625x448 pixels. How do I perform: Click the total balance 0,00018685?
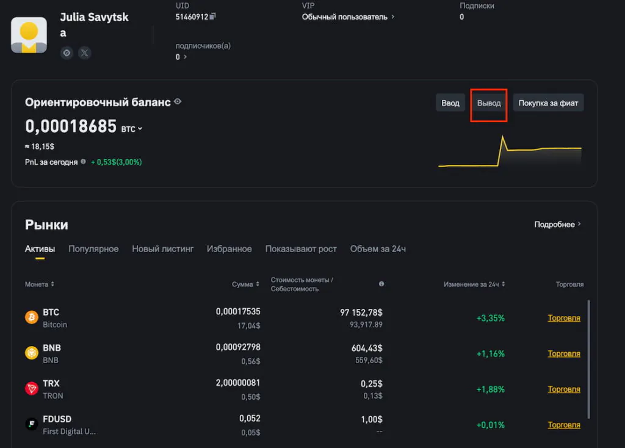(x=71, y=126)
